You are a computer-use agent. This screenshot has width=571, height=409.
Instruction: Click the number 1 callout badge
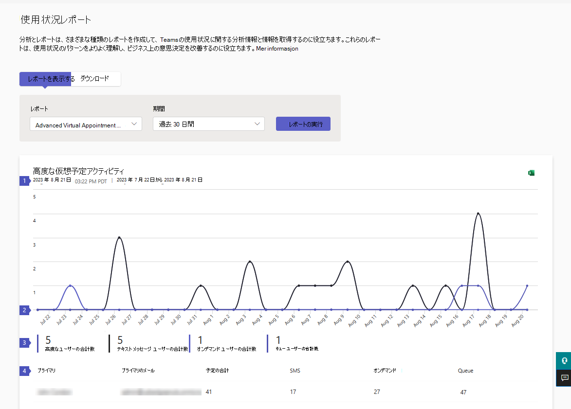coord(24,180)
